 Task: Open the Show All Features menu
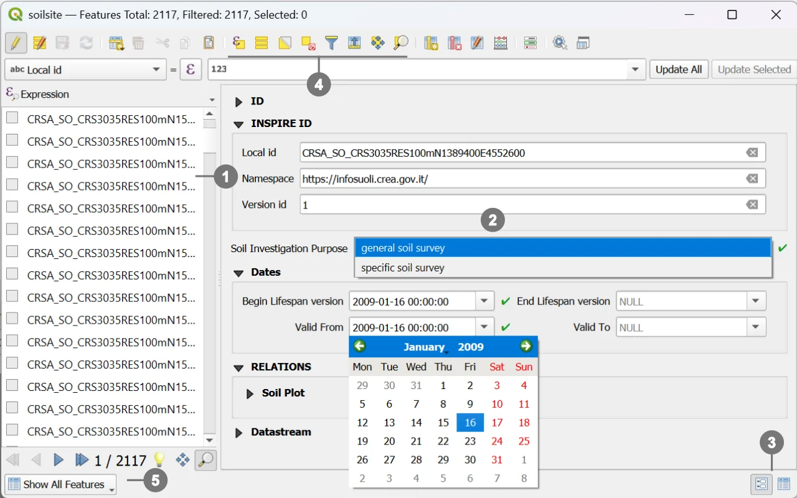tap(60, 484)
